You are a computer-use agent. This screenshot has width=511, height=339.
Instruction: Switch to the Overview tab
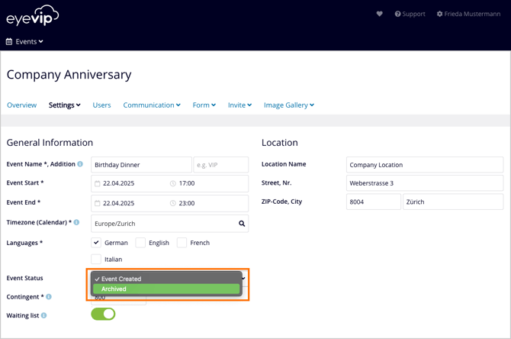[21, 105]
